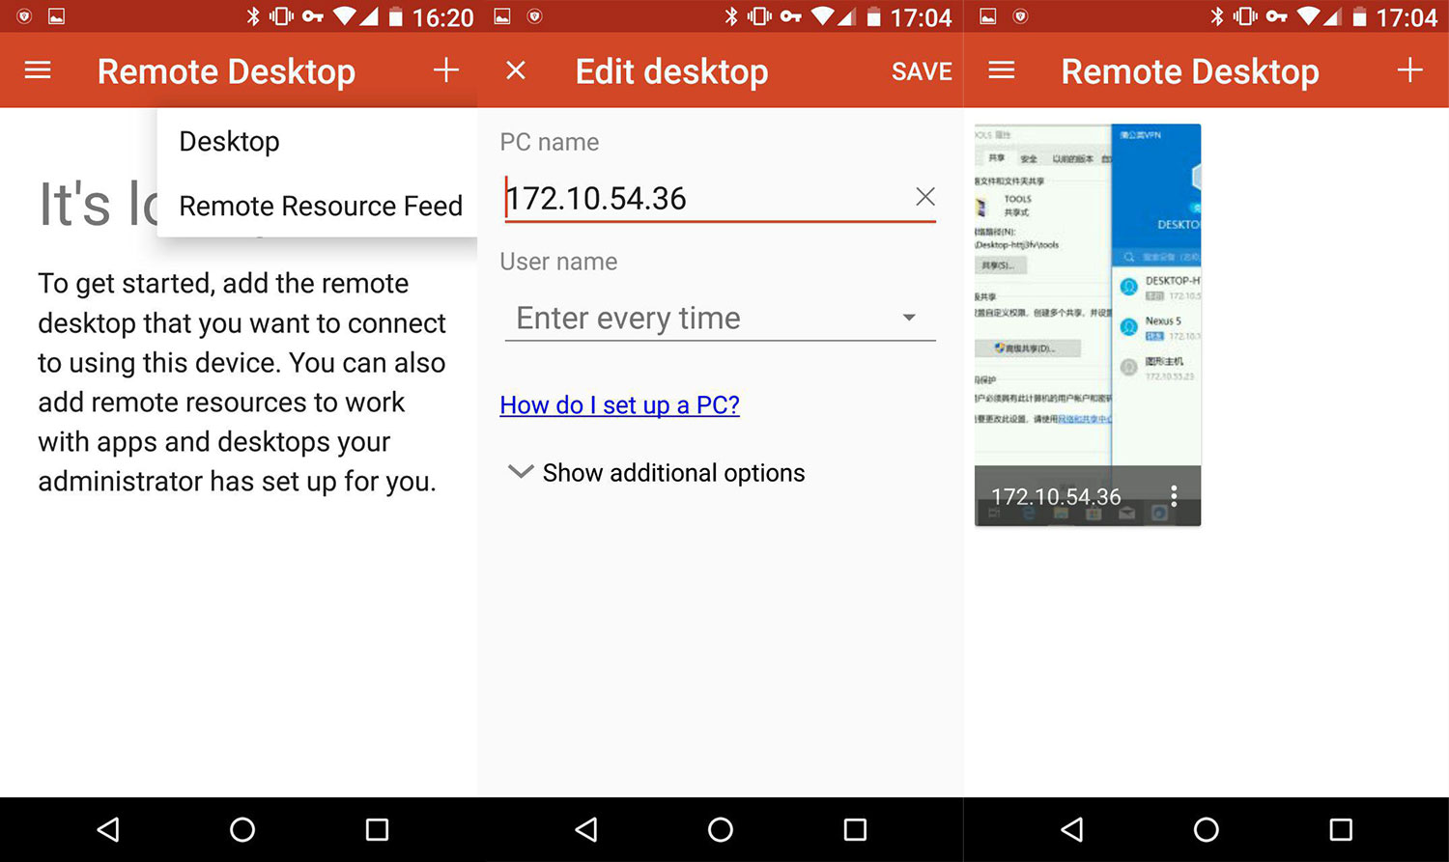Expand Show additional options
The image size is (1449, 862).
click(657, 472)
